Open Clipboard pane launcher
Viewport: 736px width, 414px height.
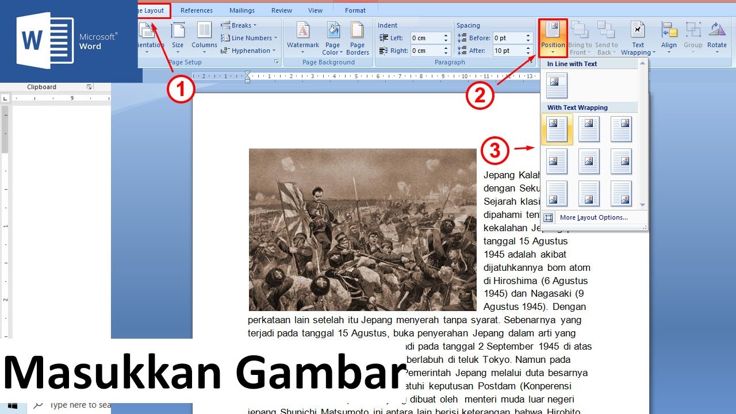(89, 87)
